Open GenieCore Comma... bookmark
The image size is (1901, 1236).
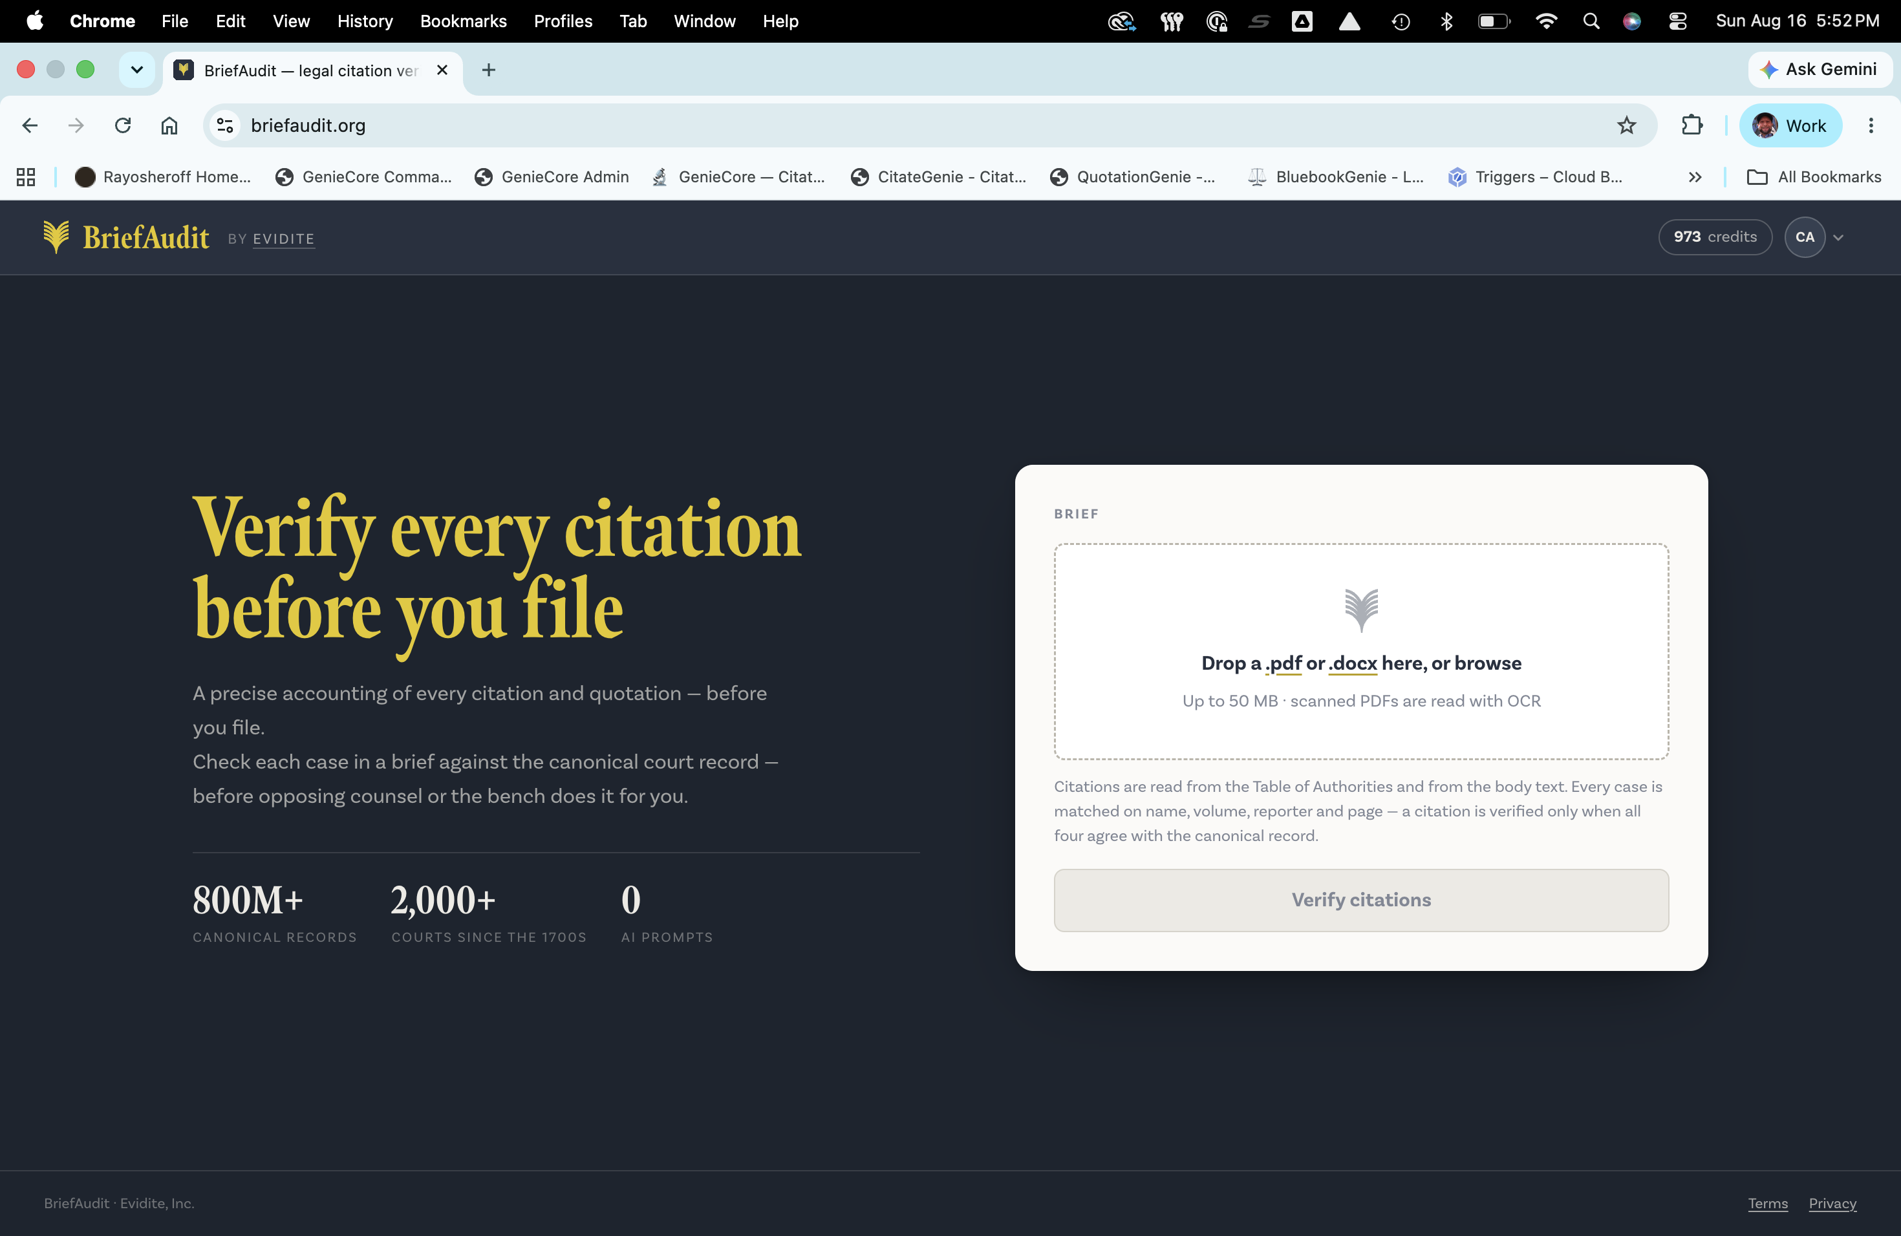coord(363,176)
